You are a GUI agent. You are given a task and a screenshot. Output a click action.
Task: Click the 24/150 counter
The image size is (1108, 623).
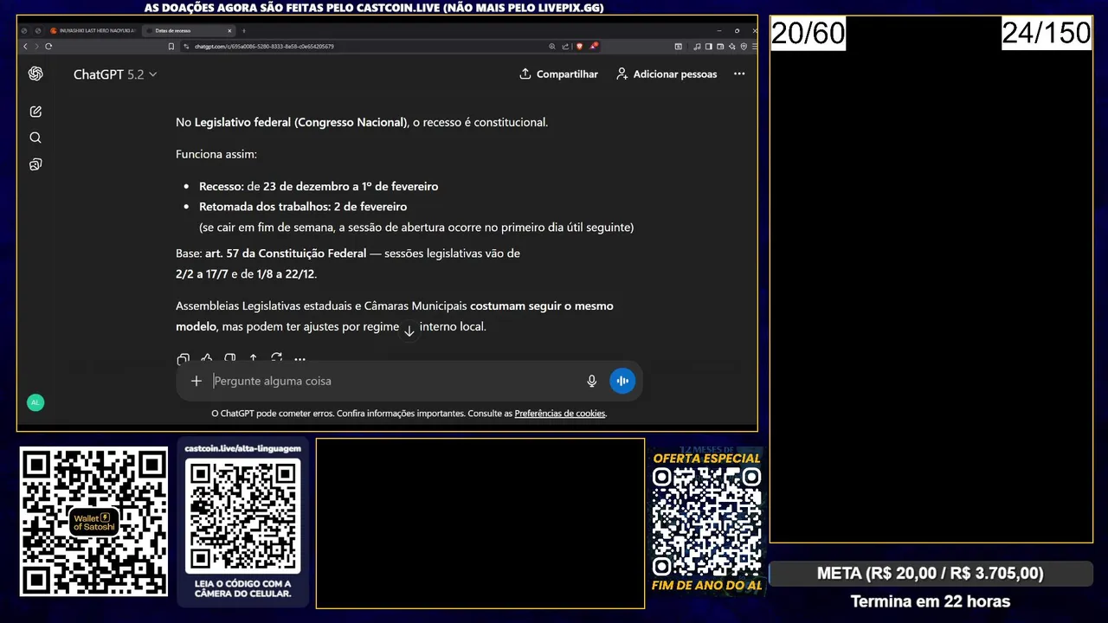pos(1047,33)
